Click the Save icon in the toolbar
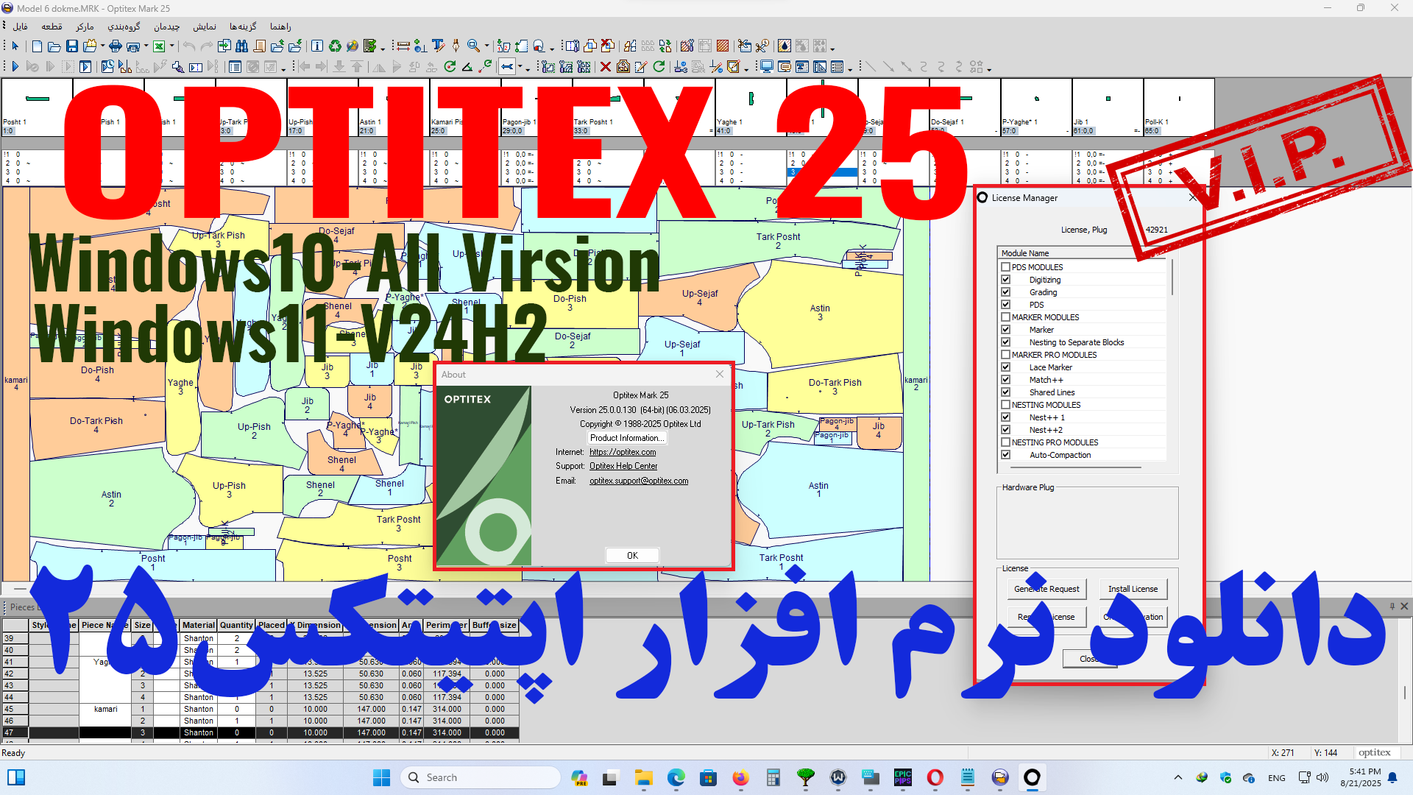 click(x=72, y=46)
